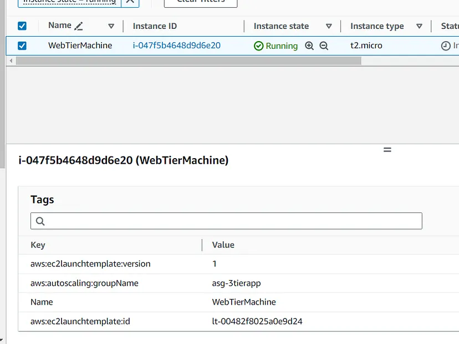459x344 pixels.
Task: Click the edit pencil next to Name
Action: [79, 27]
